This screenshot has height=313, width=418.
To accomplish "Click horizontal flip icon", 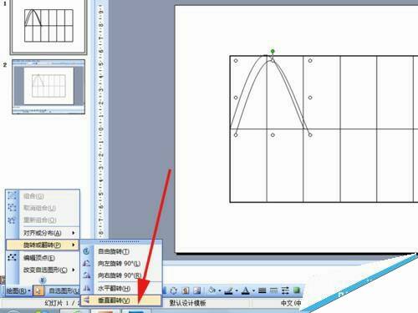I will [x=87, y=289].
